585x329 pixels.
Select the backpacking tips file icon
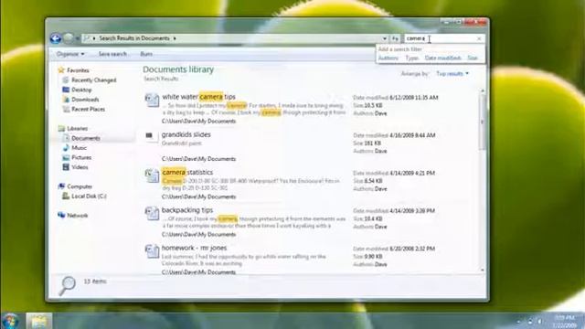152,213
